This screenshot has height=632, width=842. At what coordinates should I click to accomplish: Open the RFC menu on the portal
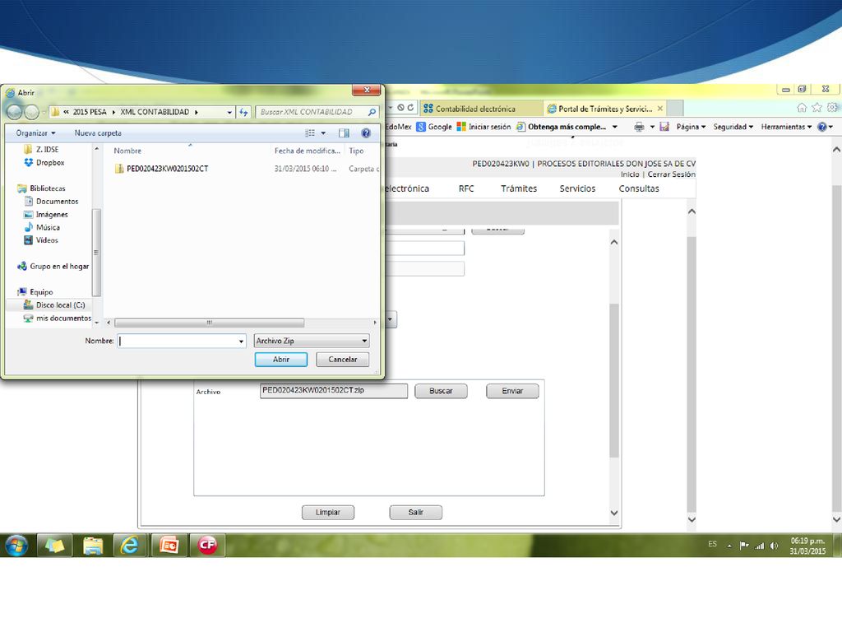pos(466,188)
